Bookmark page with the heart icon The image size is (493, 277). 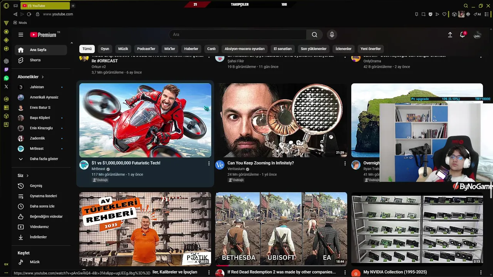coord(444,14)
